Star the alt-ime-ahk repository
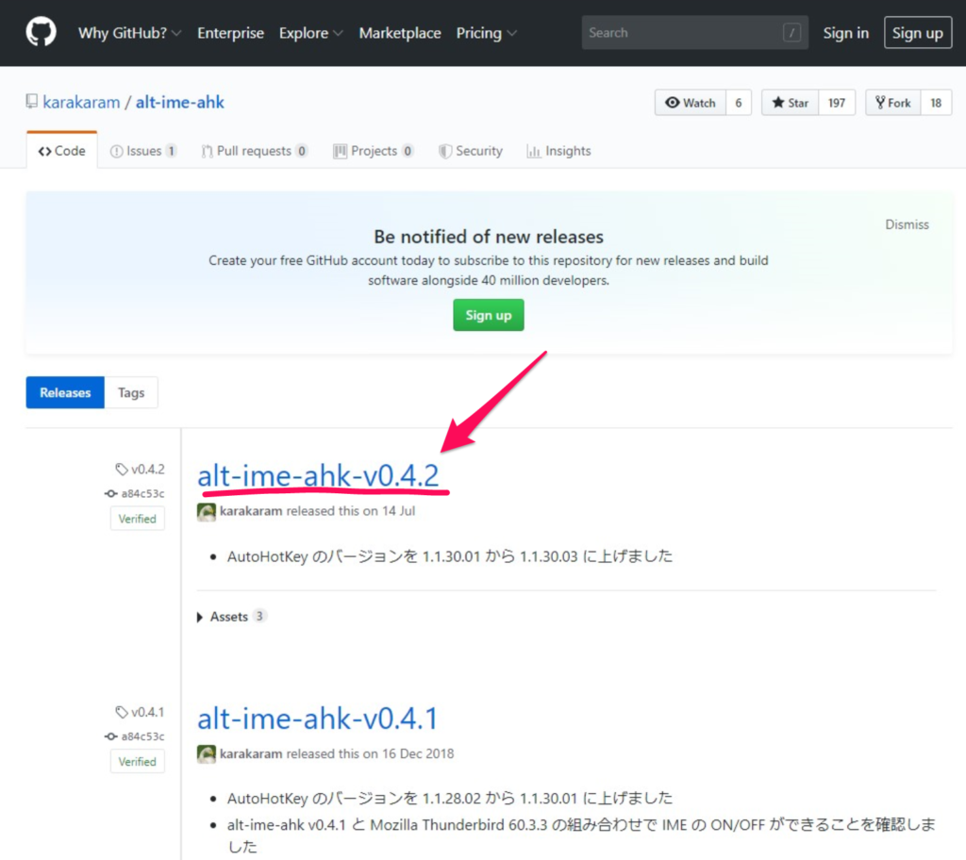Screen dimensions: 966x860 [790, 103]
